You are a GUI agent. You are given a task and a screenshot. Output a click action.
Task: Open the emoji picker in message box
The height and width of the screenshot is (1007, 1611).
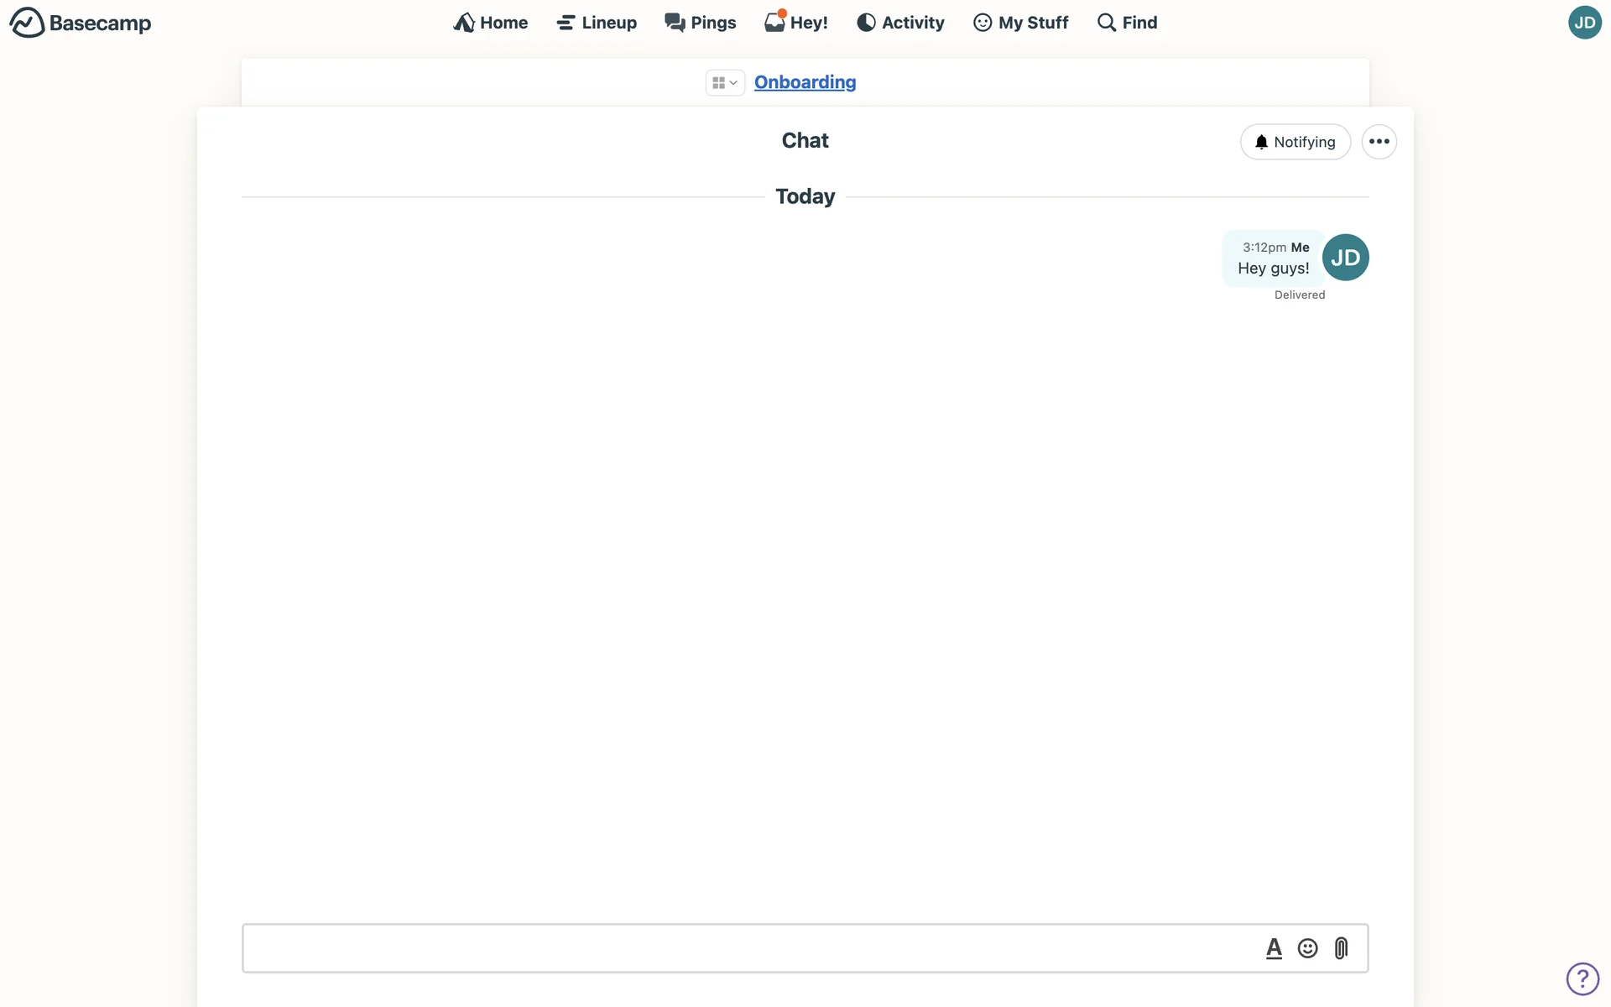[1307, 948]
